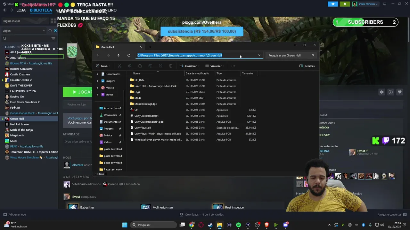
Task: Open the Classificar sort dropdown
Action: coord(190,66)
